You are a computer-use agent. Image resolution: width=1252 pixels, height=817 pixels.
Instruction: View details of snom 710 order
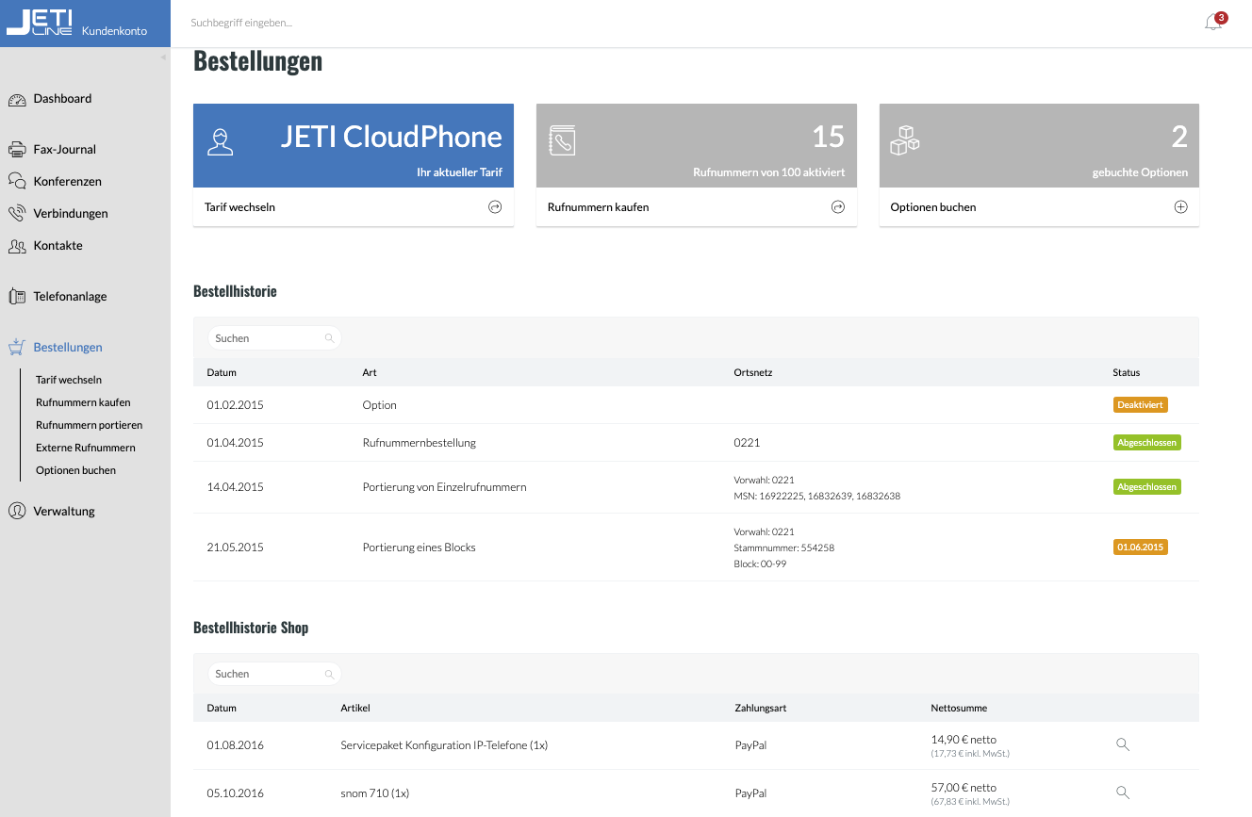click(1123, 792)
